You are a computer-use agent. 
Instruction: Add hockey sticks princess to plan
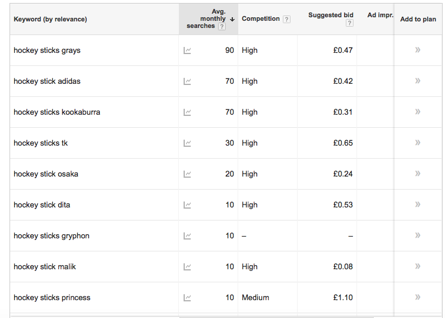(418, 297)
